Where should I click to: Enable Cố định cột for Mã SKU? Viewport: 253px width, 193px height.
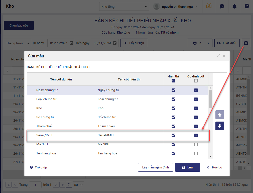click(196, 144)
